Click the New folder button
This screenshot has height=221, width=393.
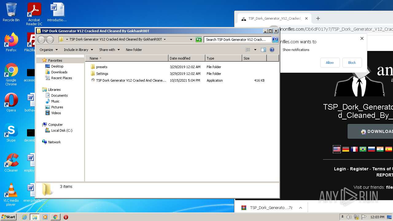[134, 50]
